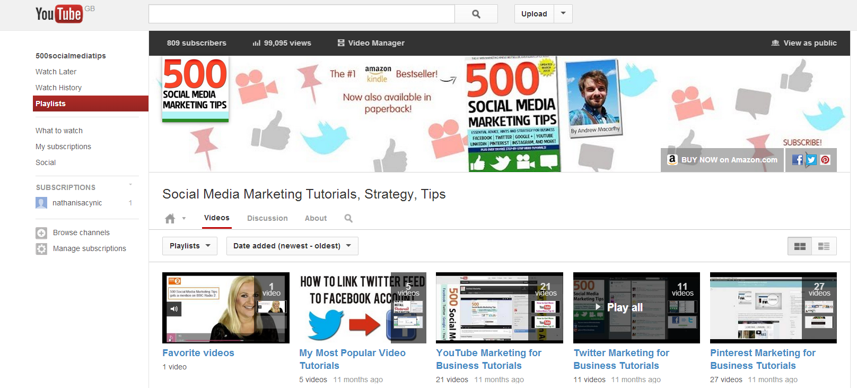Screen dimensions: 857x388
Task: Collapse the Subscriptions section arrow
Action: [130, 185]
